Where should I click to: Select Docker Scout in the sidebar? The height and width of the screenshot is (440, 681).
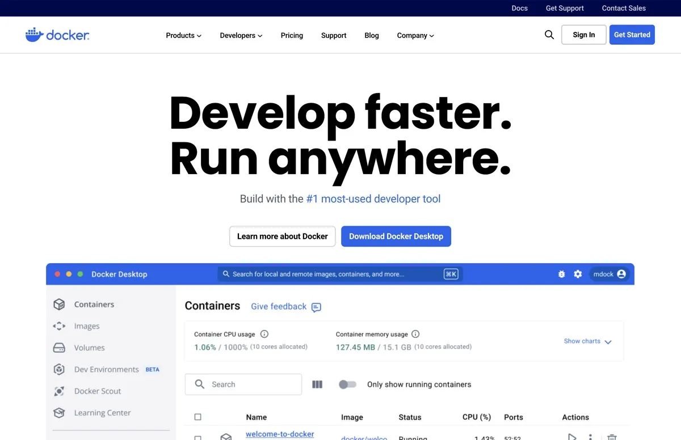(x=97, y=391)
